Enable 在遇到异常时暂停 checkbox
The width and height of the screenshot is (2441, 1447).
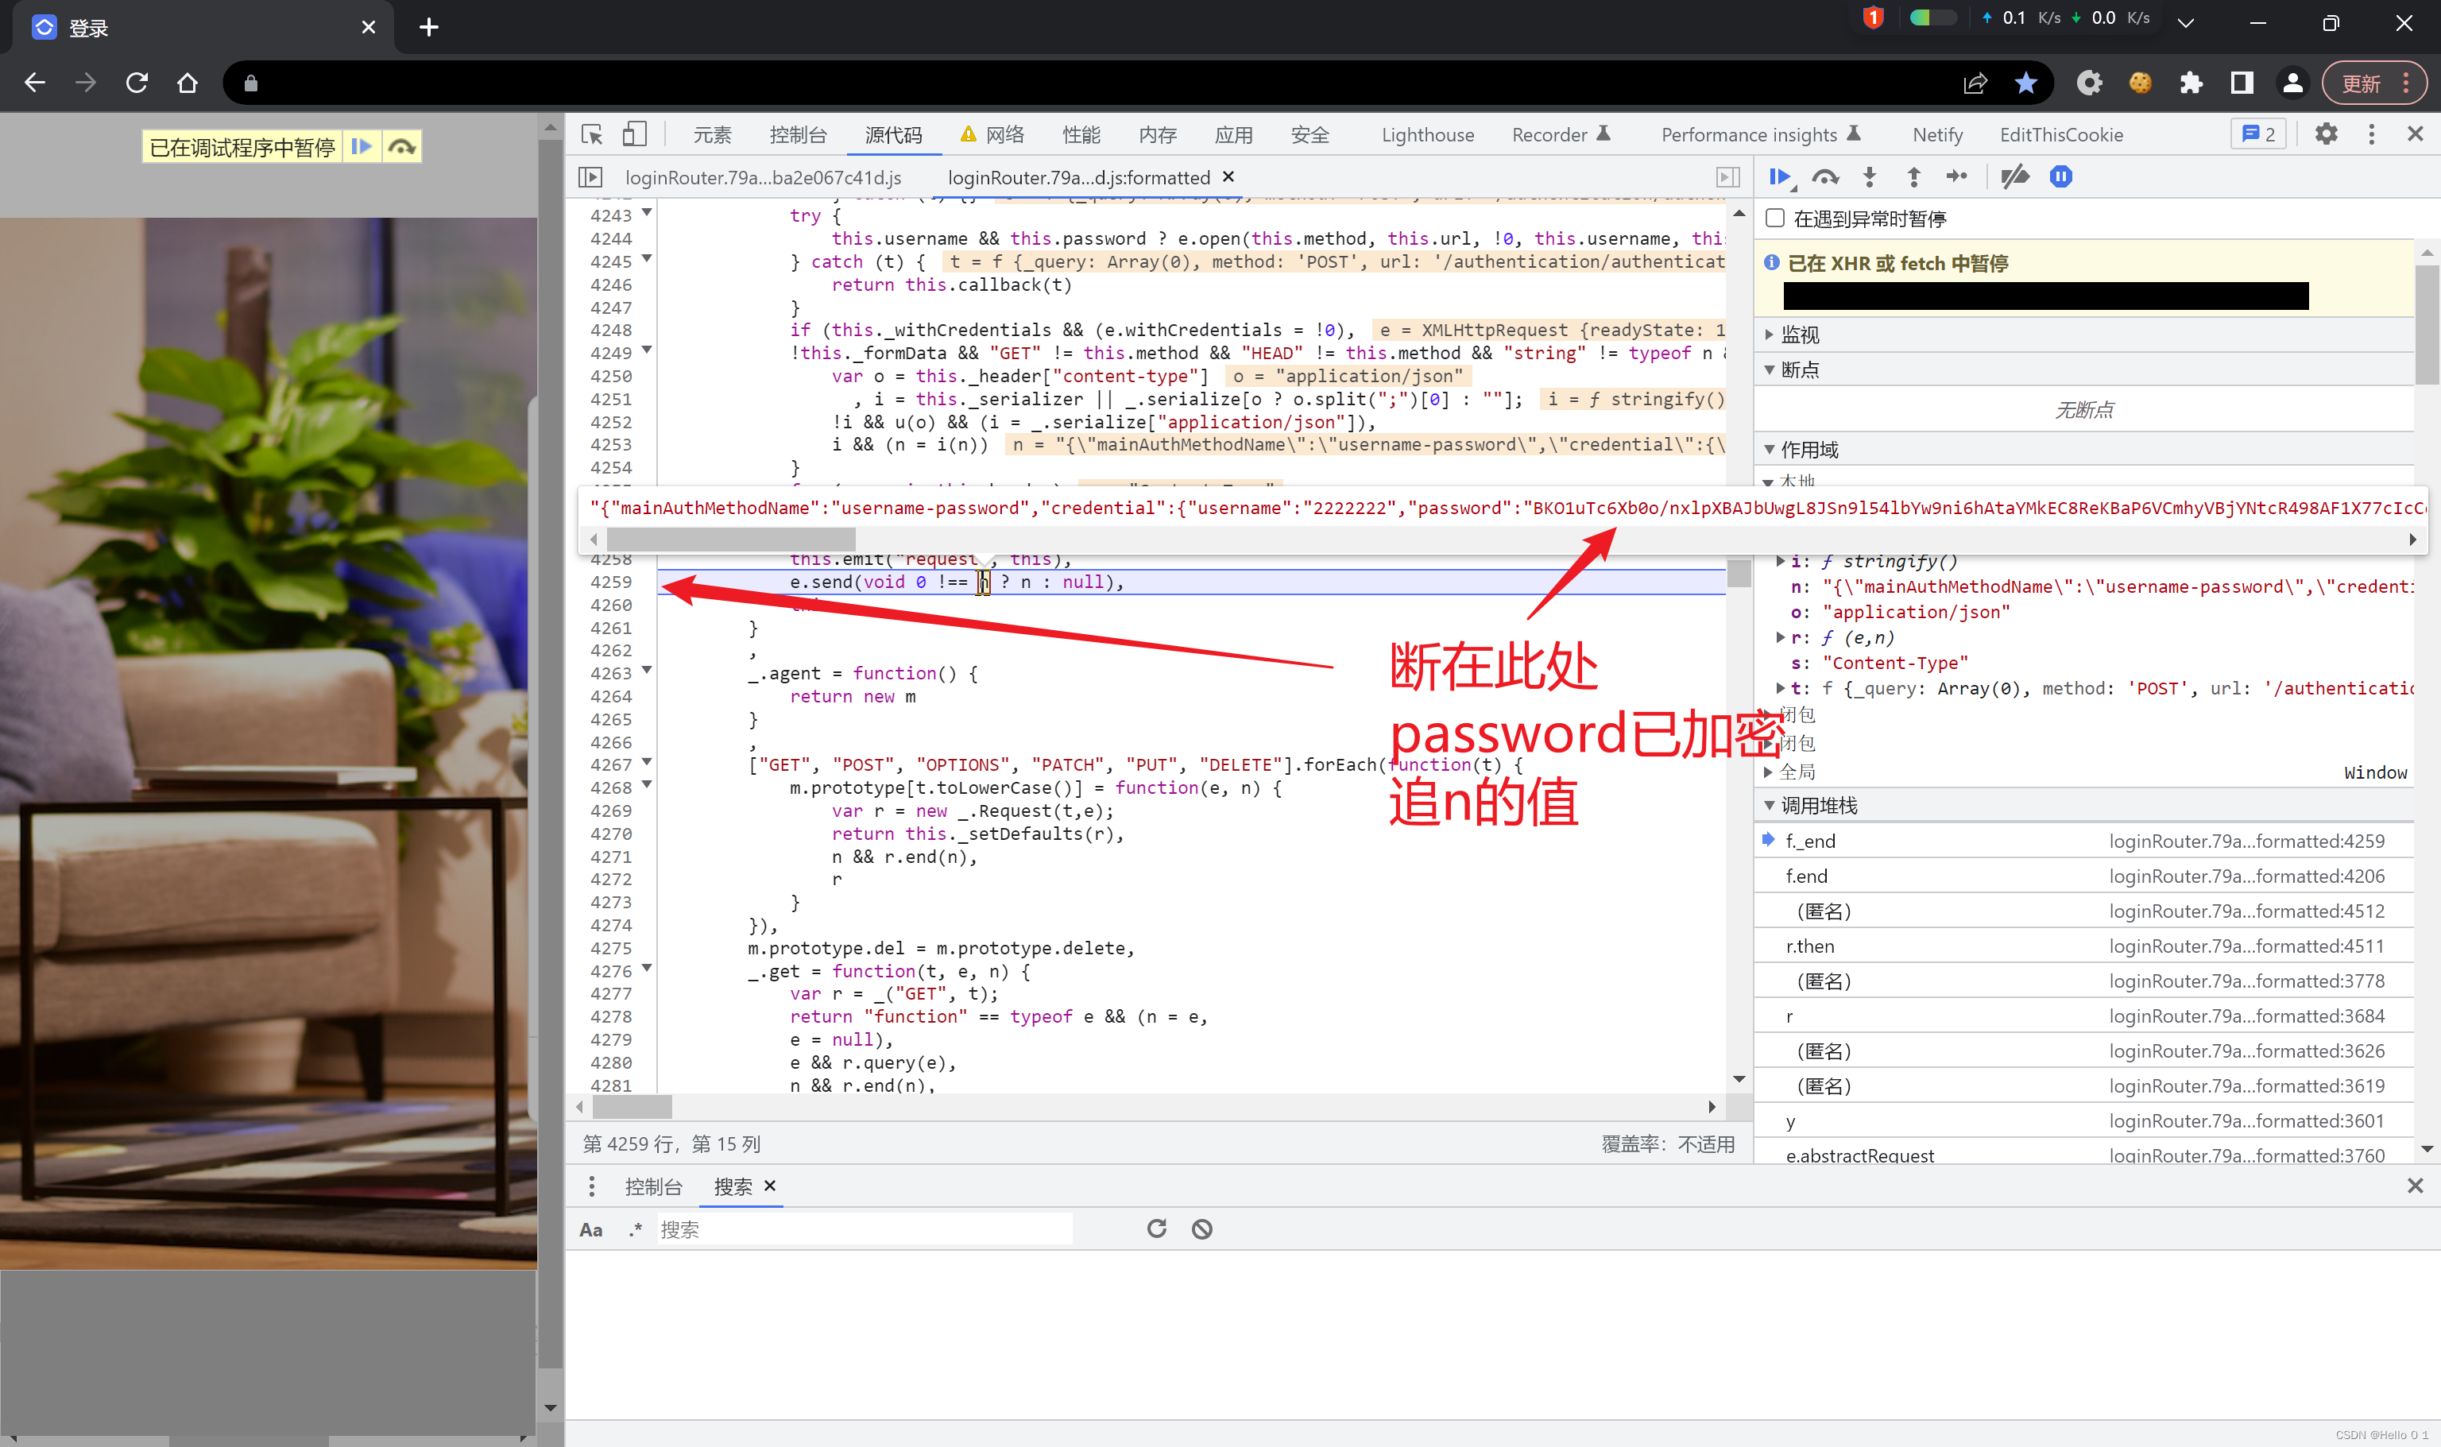[1775, 219]
